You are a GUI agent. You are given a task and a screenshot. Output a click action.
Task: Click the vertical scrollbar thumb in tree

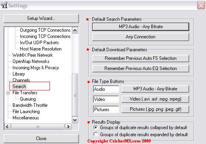pyautogui.click(x=75, y=95)
